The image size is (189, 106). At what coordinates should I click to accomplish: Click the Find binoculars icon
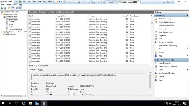(x=156, y=39)
